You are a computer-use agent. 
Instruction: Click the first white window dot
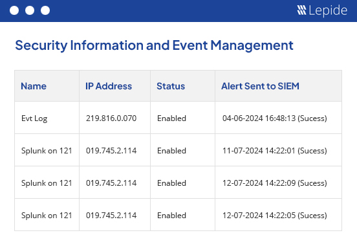click(14, 10)
